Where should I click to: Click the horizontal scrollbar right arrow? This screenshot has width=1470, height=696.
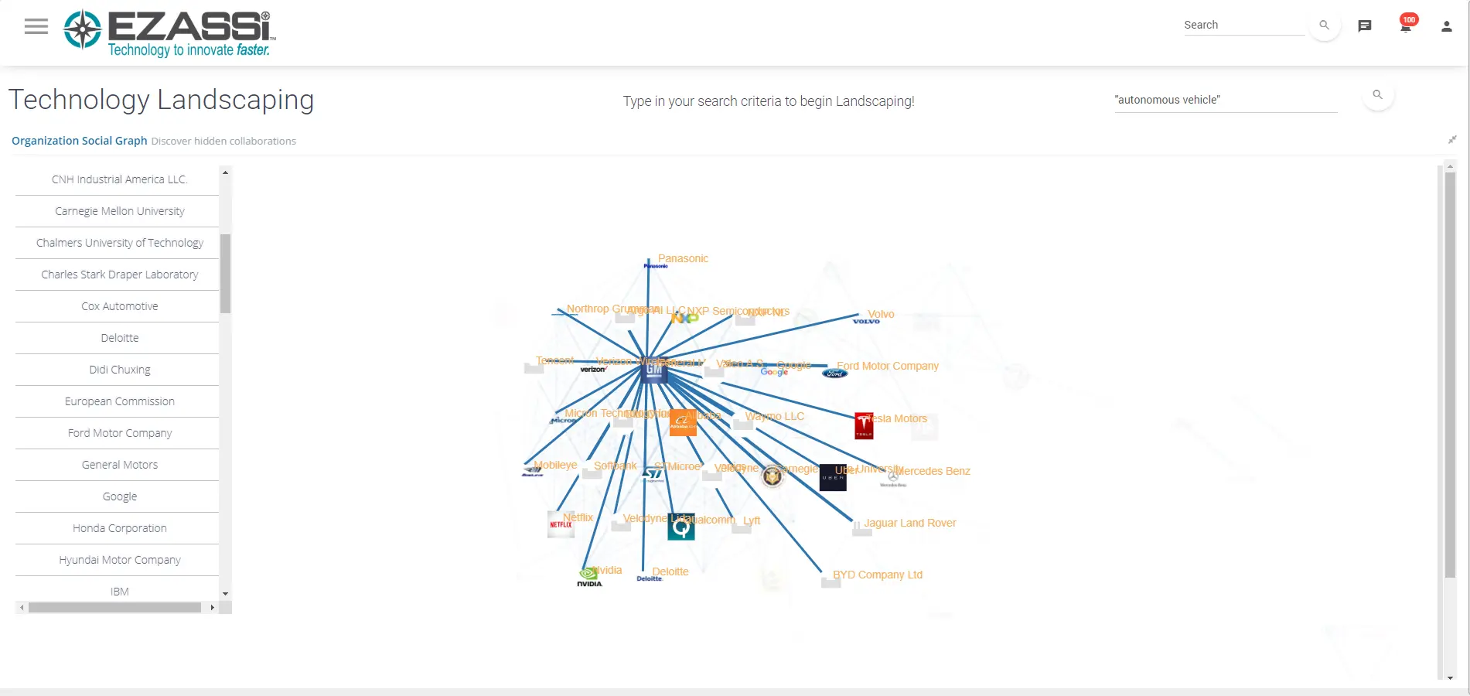(x=213, y=608)
